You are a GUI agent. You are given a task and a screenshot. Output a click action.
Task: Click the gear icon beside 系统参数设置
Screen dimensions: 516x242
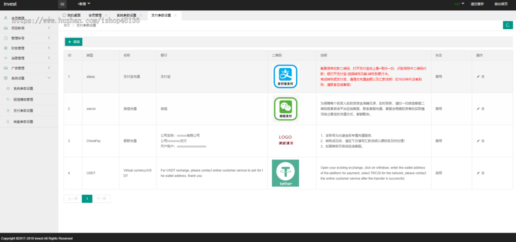click(9, 88)
